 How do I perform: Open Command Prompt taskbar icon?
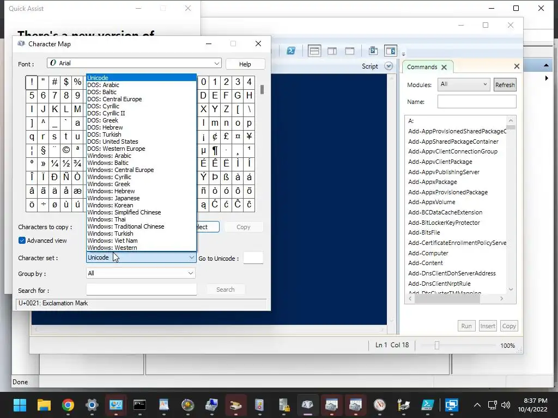coord(139,405)
